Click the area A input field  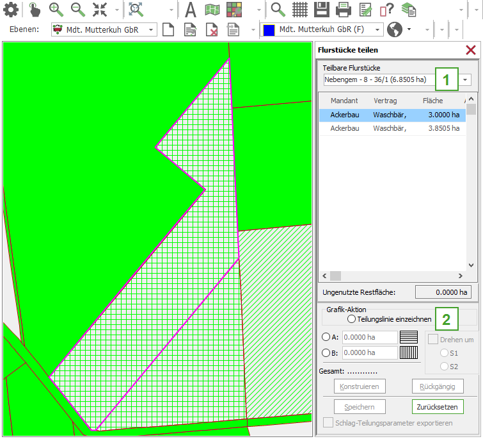[x=368, y=337]
